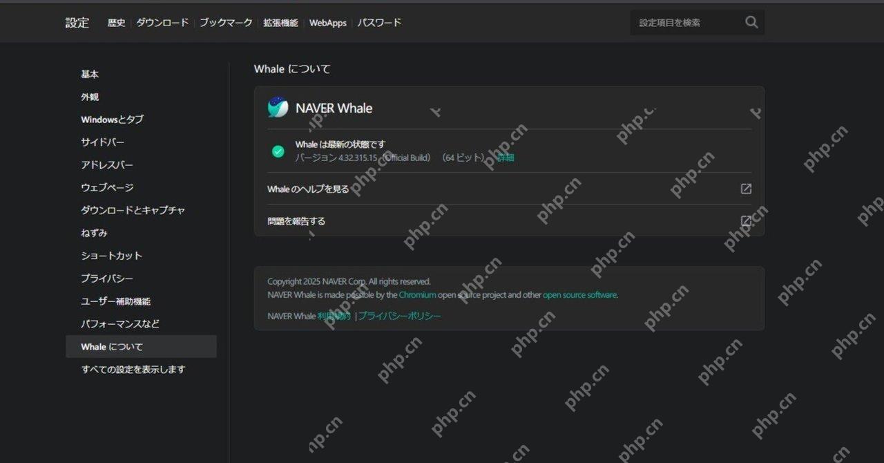The image size is (884, 463).
Task: Open the プライバシーポリシー link
Action: click(x=399, y=316)
